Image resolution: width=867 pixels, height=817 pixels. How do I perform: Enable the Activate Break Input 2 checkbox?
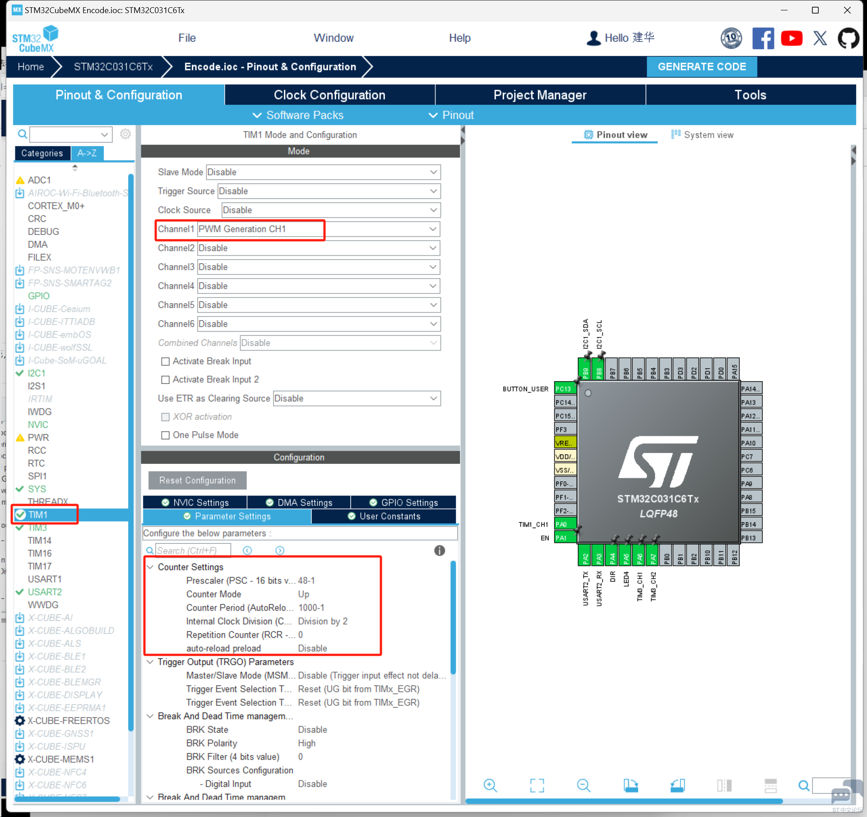(x=166, y=380)
